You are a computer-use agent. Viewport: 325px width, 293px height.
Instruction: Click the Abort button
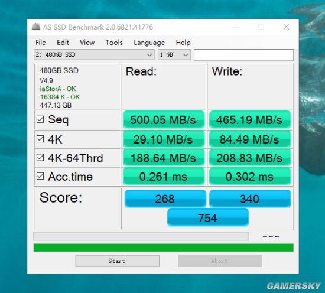(220, 261)
